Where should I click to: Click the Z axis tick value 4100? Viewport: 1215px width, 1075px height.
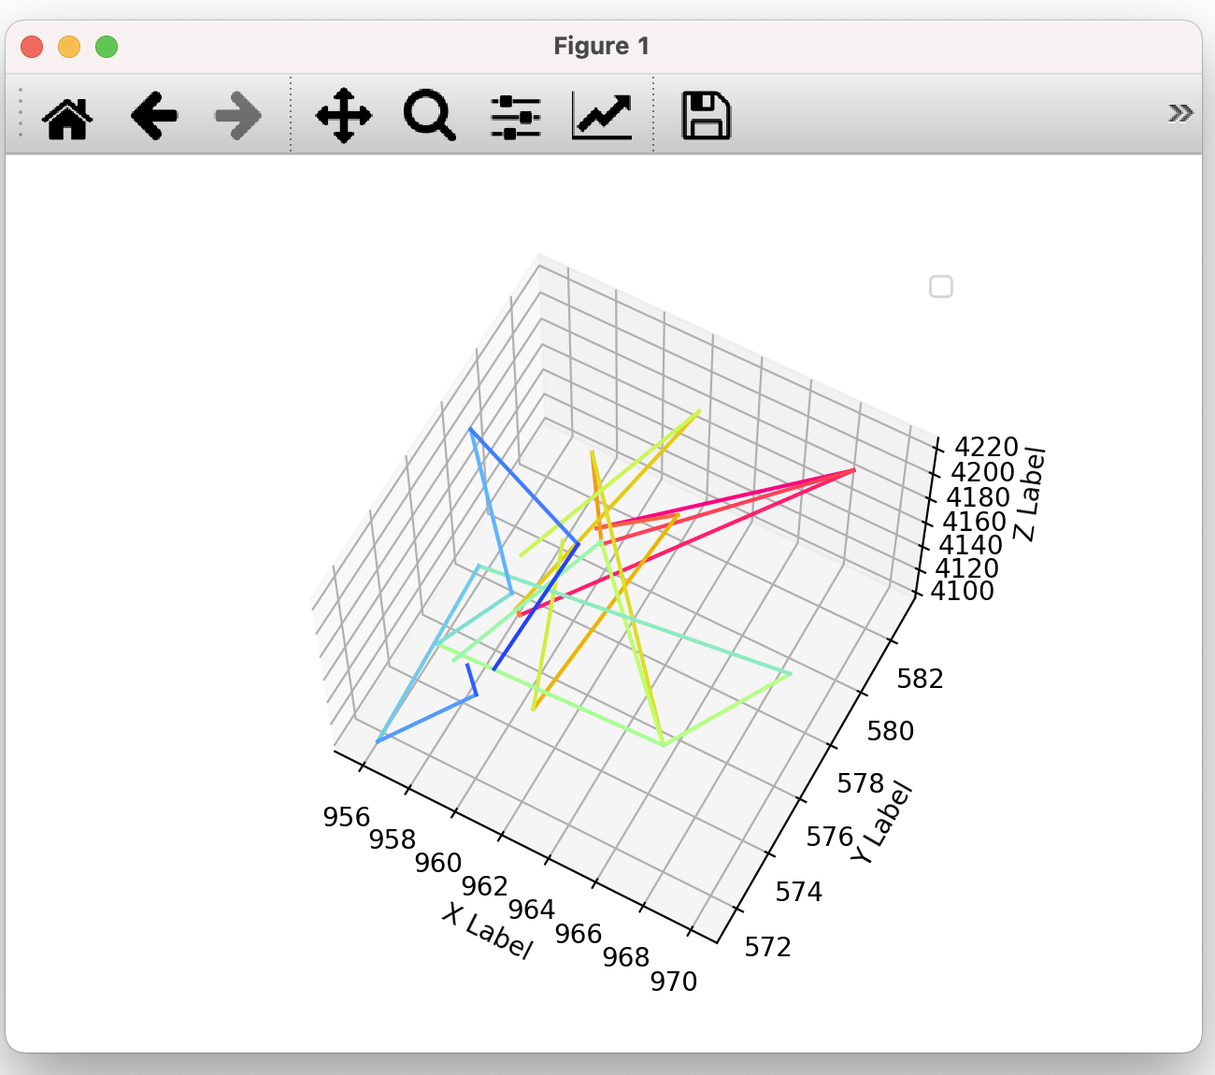[x=963, y=591]
